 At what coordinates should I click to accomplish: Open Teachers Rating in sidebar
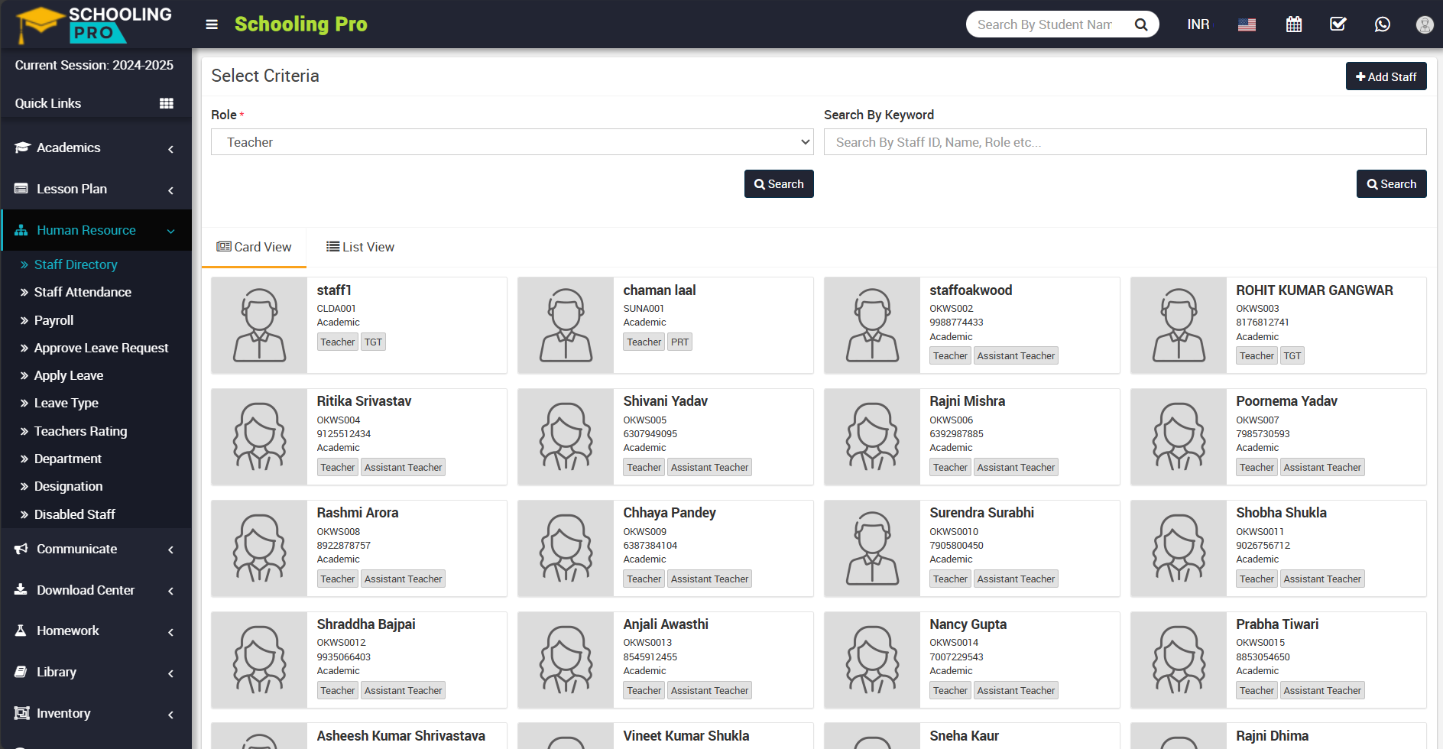pos(80,431)
